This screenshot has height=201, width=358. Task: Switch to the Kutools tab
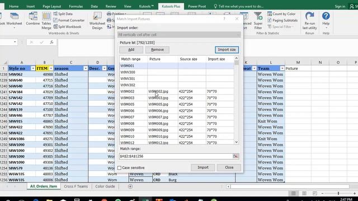tap(147, 6)
